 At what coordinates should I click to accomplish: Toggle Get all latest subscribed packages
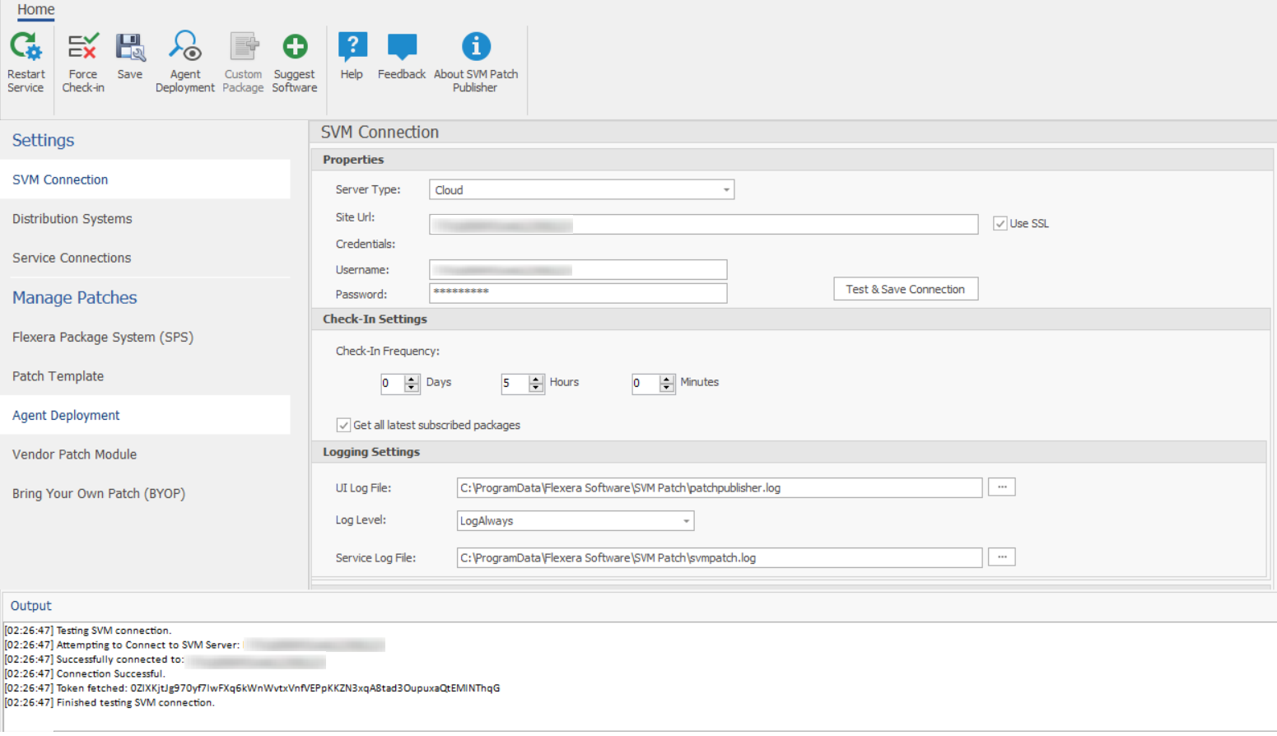[x=343, y=425]
